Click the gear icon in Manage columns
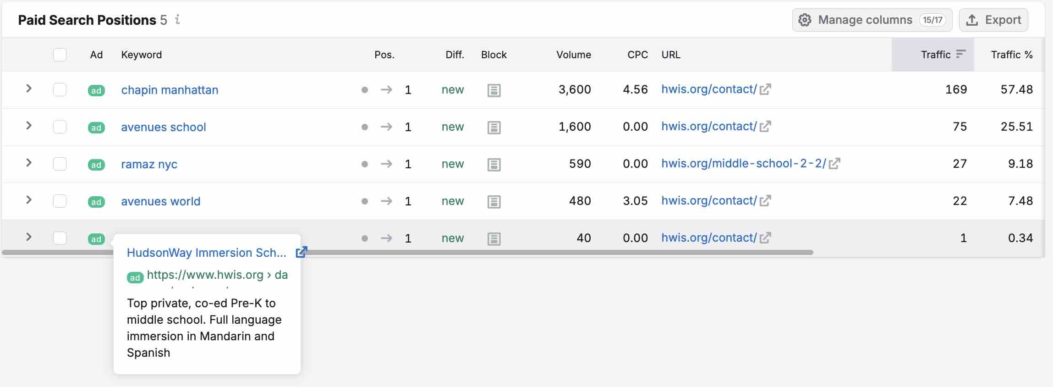1053x387 pixels. [805, 20]
